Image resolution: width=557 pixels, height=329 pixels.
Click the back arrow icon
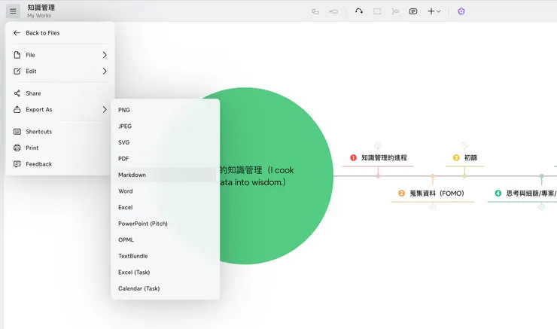pyautogui.click(x=17, y=32)
